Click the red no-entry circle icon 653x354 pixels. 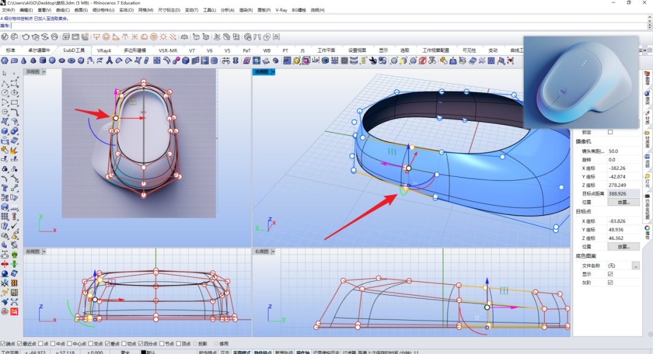click(x=422, y=61)
